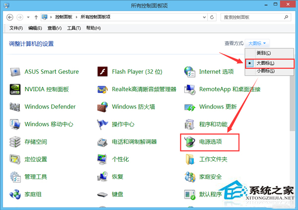Click the Work Folders icon
This screenshot has width=298, height=210.
(x=190, y=159)
